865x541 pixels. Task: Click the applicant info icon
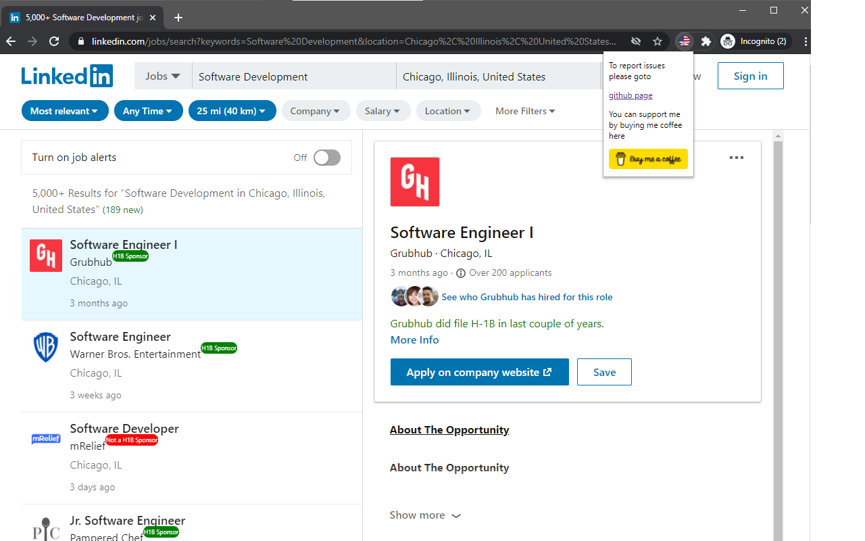point(461,273)
